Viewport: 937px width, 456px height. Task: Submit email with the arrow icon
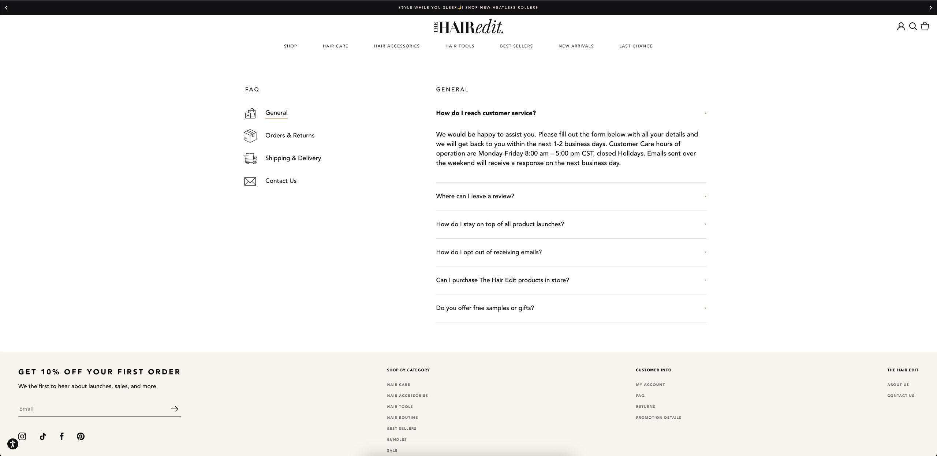pos(175,409)
